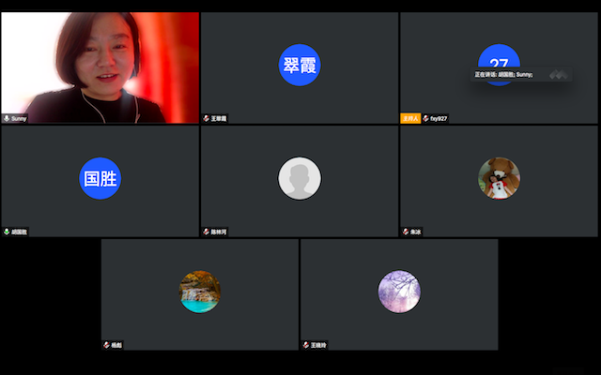This screenshot has height=375, width=601.
Task: Click the muted mic icon beside 王翠霞
Action: click(207, 118)
